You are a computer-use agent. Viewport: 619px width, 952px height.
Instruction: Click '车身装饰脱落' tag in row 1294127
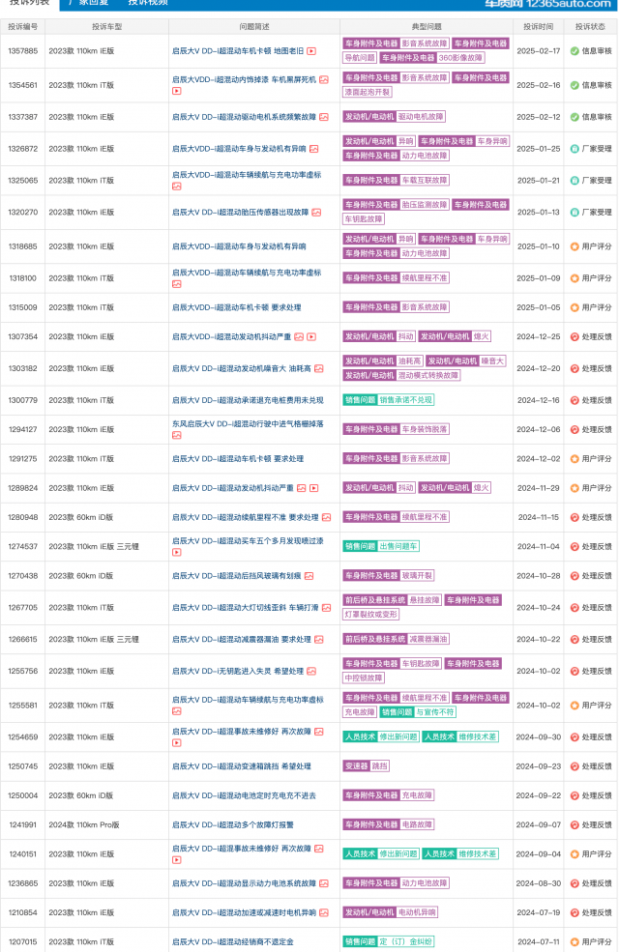pyautogui.click(x=425, y=429)
